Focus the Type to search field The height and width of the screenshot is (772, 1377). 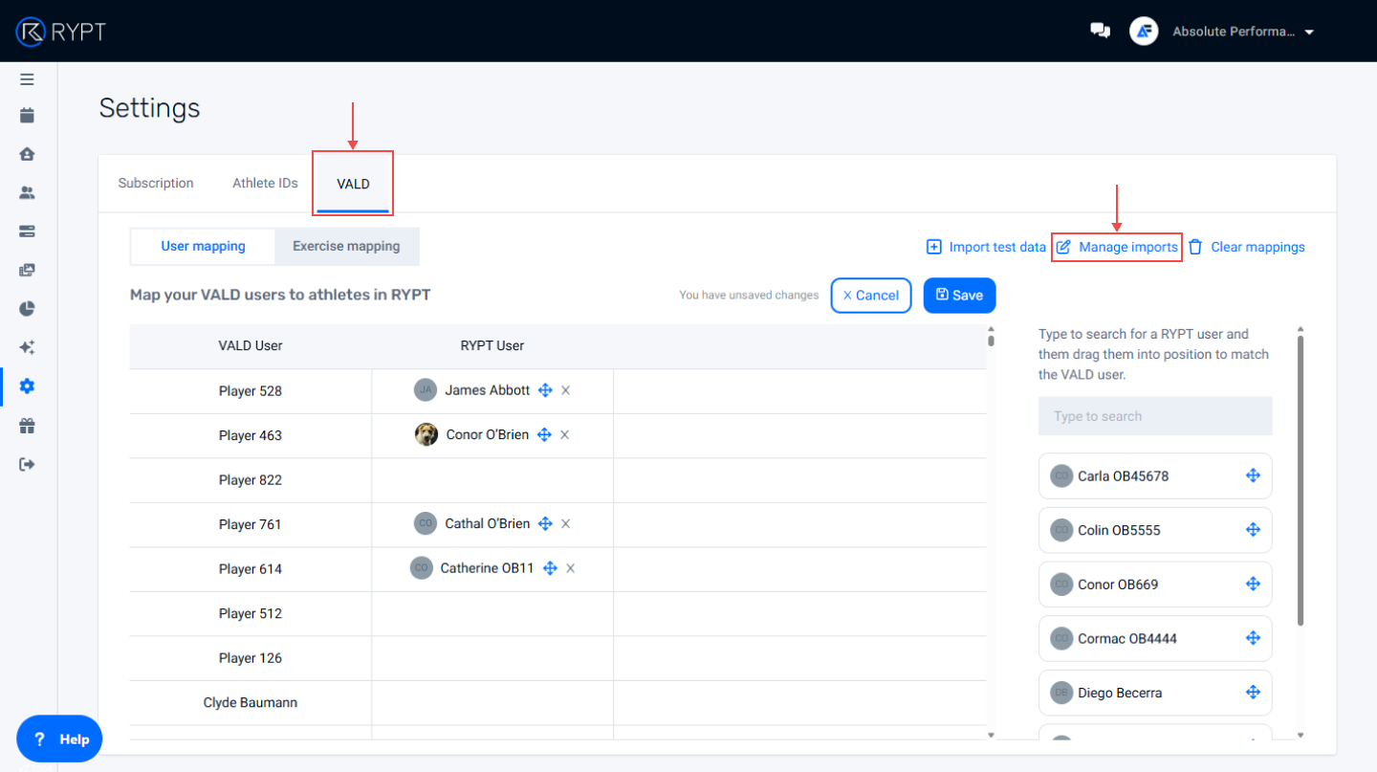pos(1155,416)
